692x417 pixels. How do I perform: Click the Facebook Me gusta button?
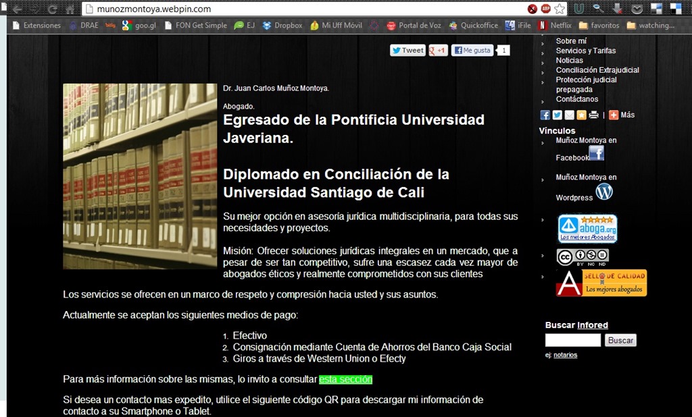pyautogui.click(x=472, y=50)
